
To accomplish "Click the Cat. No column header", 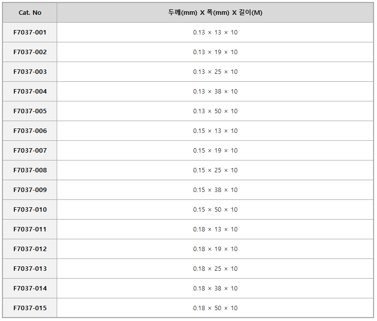I will coord(30,12).
